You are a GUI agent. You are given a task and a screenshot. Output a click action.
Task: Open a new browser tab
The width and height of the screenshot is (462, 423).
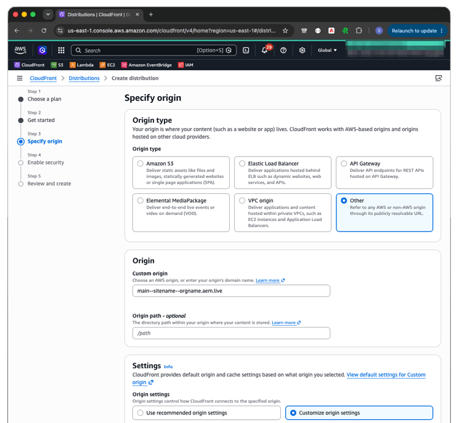point(151,14)
